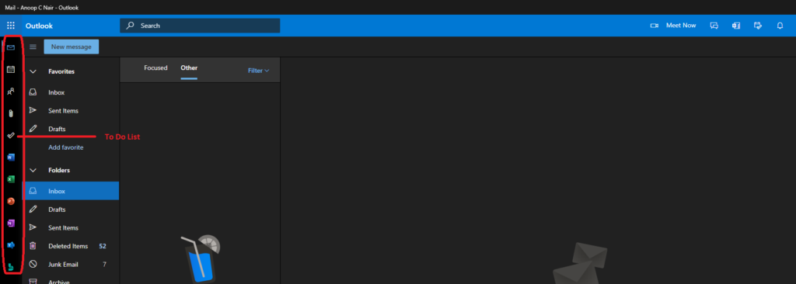This screenshot has height=284, width=796.
Task: Collapse the Folders section chevron
Action: pos(33,171)
